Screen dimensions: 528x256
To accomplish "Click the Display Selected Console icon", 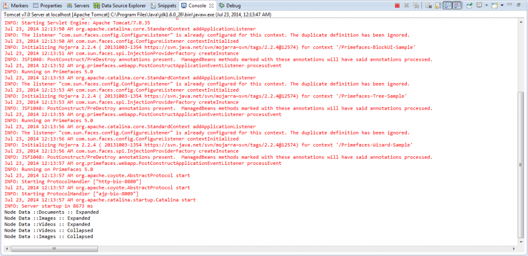I will pos(479,6).
